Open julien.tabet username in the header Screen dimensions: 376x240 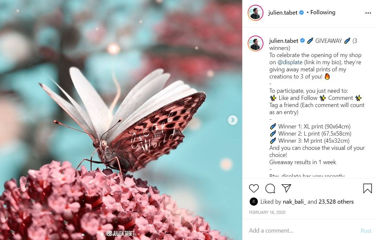(x=283, y=12)
